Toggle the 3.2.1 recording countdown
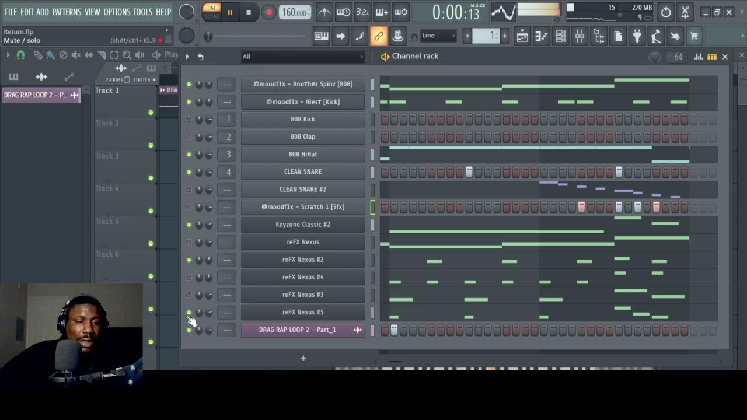The height and width of the screenshot is (420, 747). pyautogui.click(x=362, y=12)
